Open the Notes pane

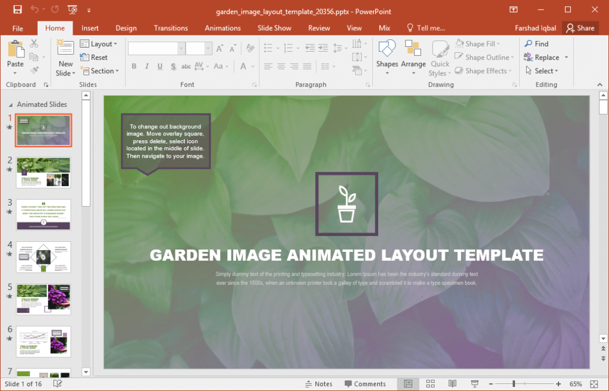319,383
